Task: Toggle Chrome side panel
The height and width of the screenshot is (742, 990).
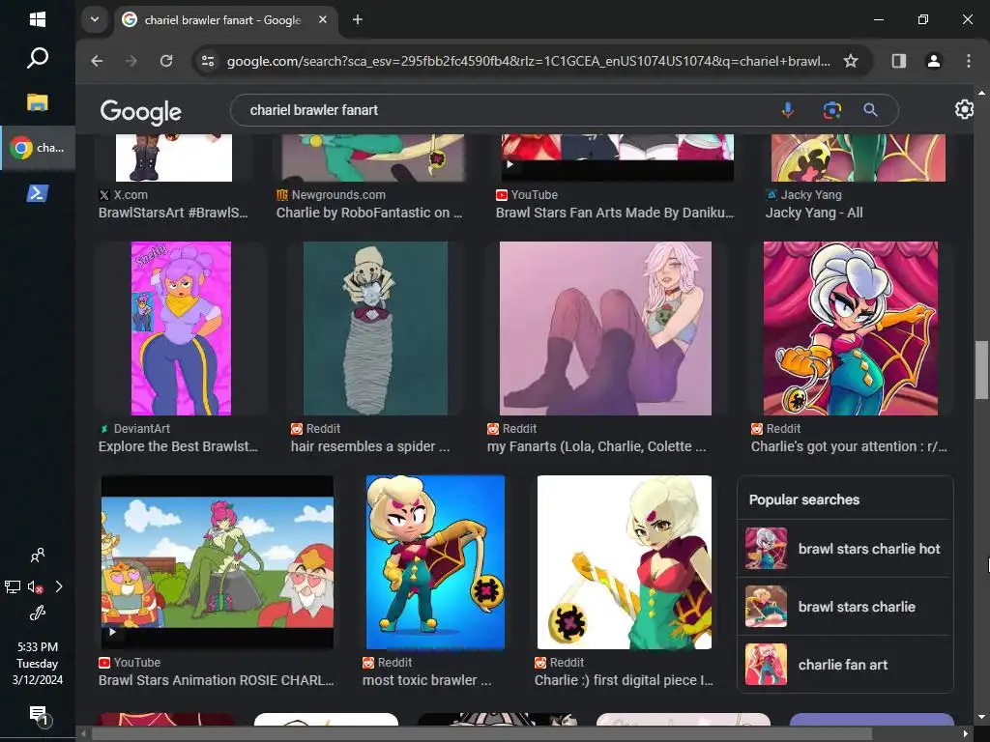Action: pyautogui.click(x=898, y=61)
